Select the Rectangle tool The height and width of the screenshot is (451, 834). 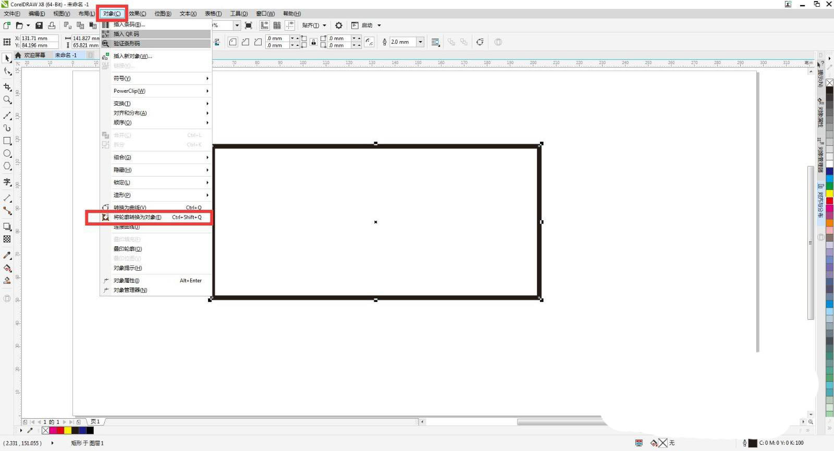coord(7,141)
